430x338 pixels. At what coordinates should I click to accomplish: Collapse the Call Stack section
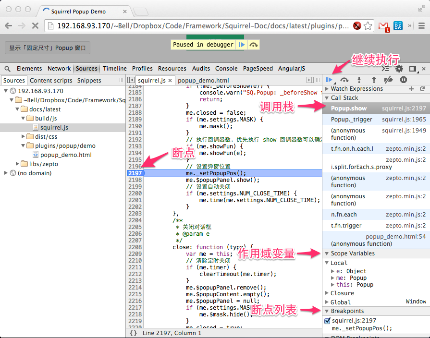tap(327, 98)
